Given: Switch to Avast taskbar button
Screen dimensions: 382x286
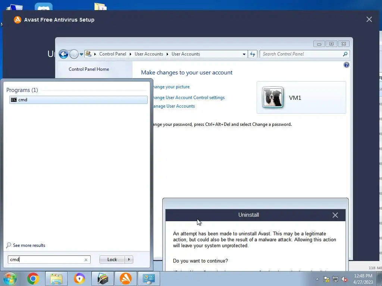Looking at the screenshot, I should (126, 279).
